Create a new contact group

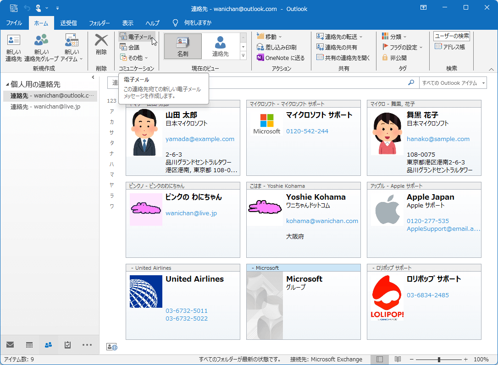point(41,48)
